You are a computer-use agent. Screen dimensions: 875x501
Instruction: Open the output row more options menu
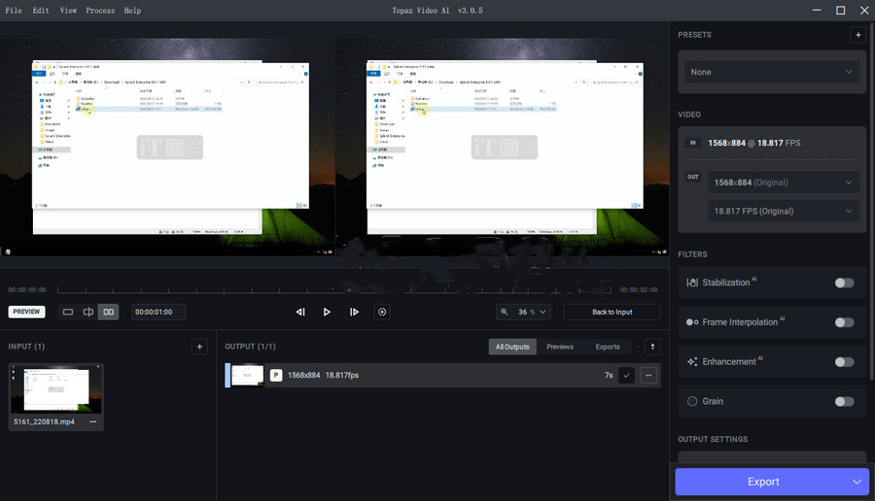point(648,375)
